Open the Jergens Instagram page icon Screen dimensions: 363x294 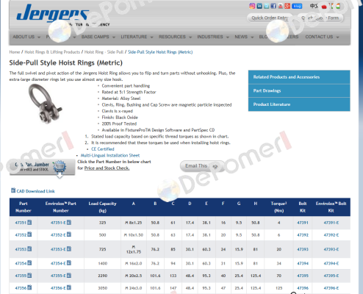click(x=252, y=6)
